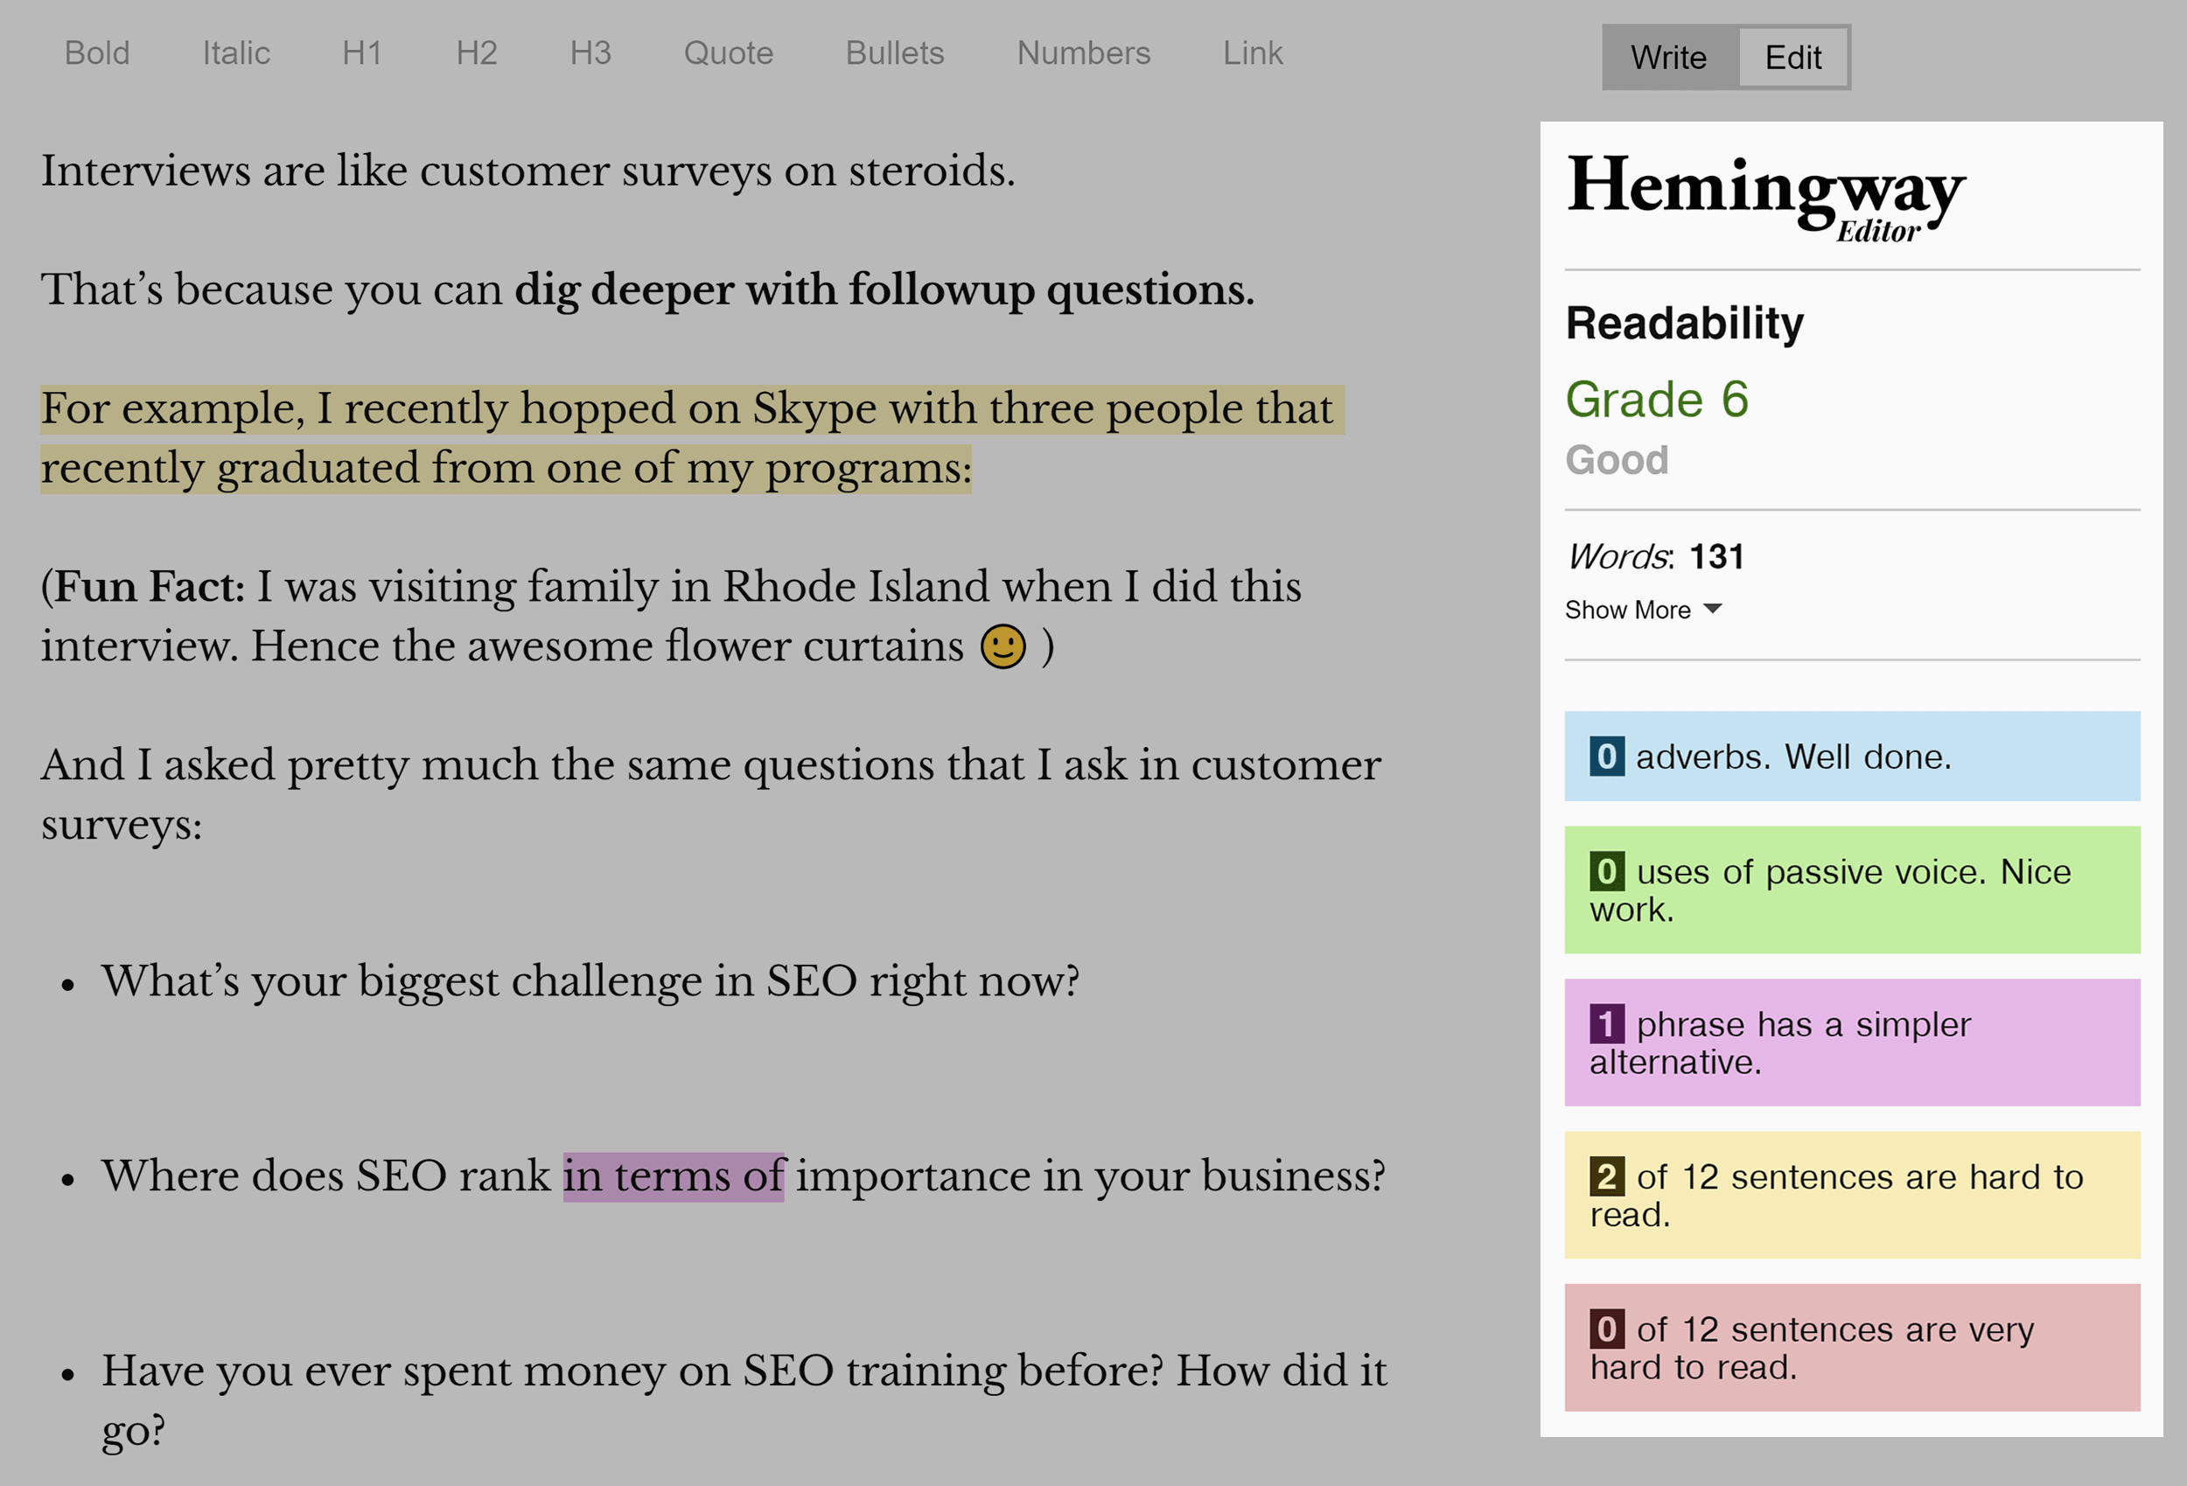Click the Hemingway Editor logo
Viewport: 2187px width, 1486px height.
pos(1766,198)
